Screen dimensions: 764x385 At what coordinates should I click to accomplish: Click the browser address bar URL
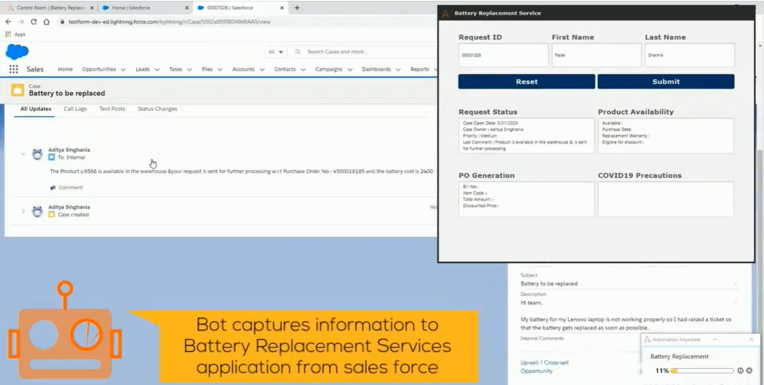coord(169,22)
